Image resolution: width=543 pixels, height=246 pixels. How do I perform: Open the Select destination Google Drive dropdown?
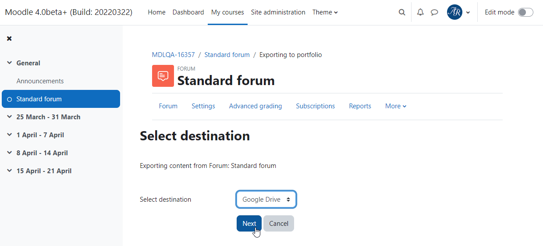tap(266, 200)
